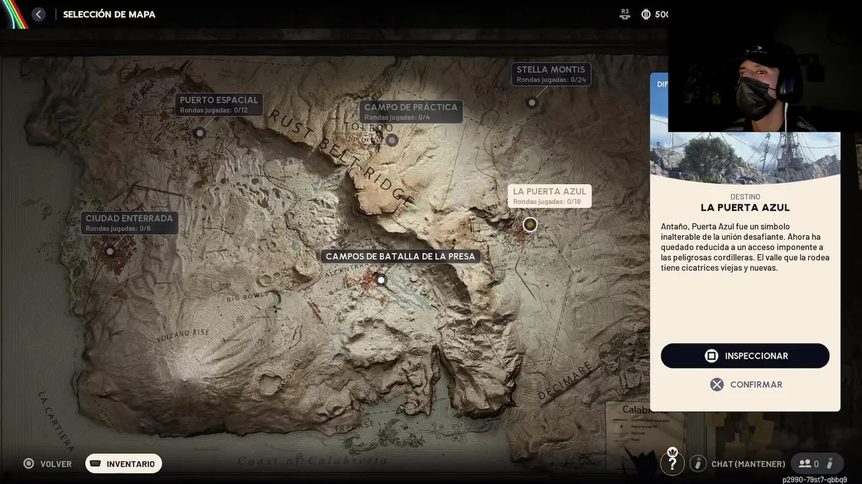Click the Confirmar button text
Screen dimensions: 862x484
pyautogui.click(x=756, y=385)
